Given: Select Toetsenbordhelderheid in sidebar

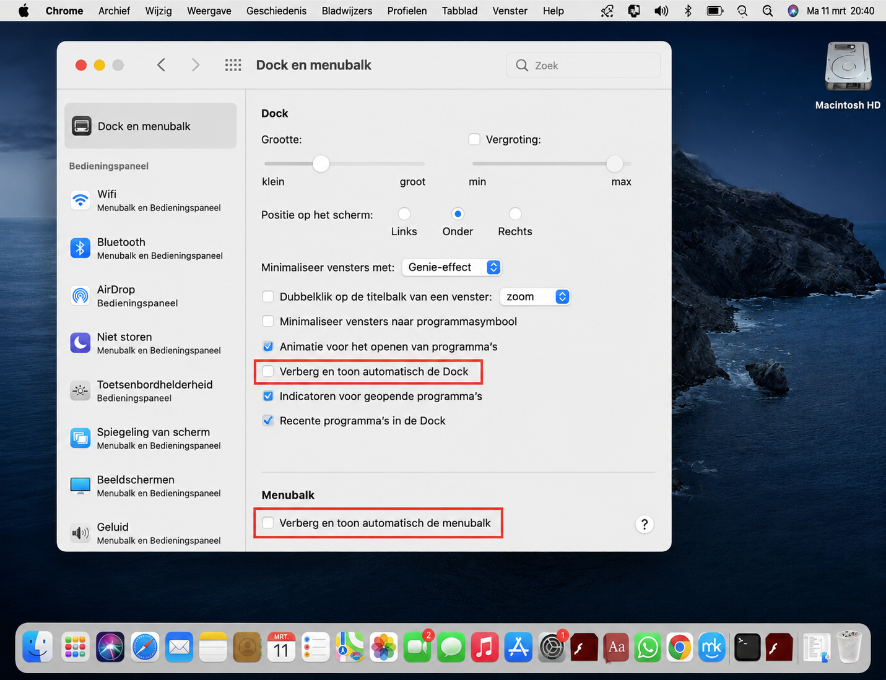Looking at the screenshot, I should tap(150, 390).
